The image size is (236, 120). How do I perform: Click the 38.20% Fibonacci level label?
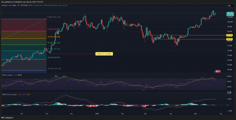coord(54,37)
